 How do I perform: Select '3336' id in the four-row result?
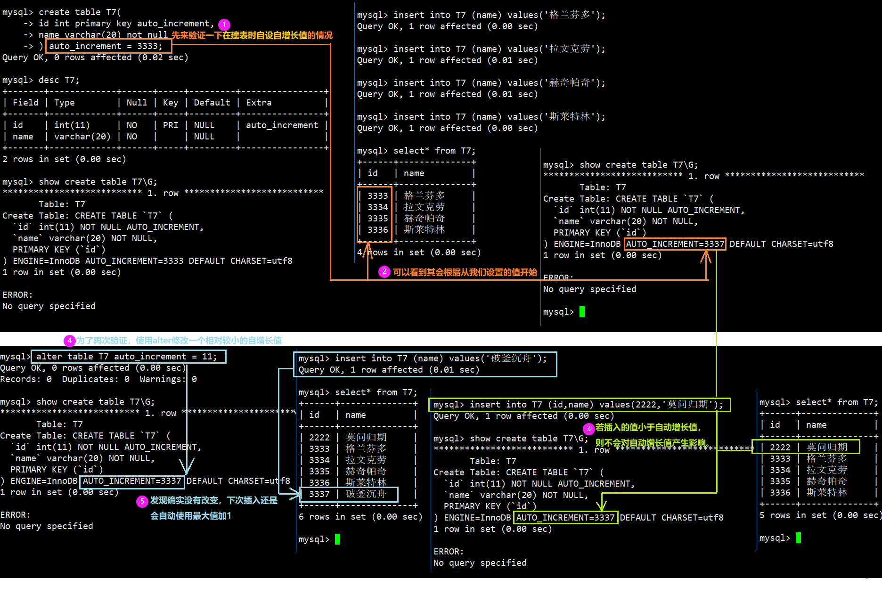point(378,230)
